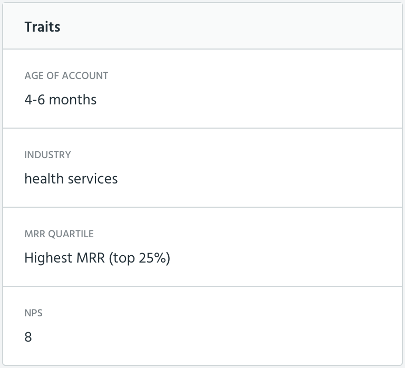Viewport: 405px width, 368px height.
Task: Select the NPS field label
Action: click(33, 313)
